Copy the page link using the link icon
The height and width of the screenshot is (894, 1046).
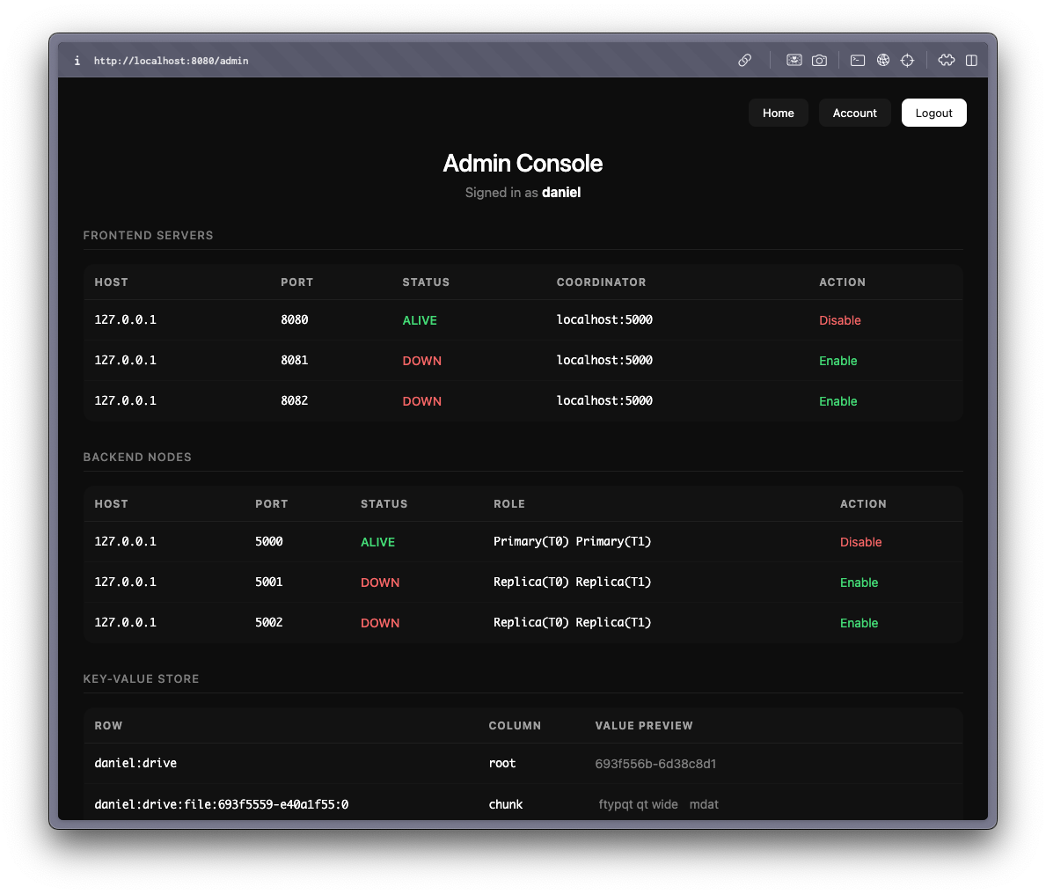pyautogui.click(x=744, y=60)
